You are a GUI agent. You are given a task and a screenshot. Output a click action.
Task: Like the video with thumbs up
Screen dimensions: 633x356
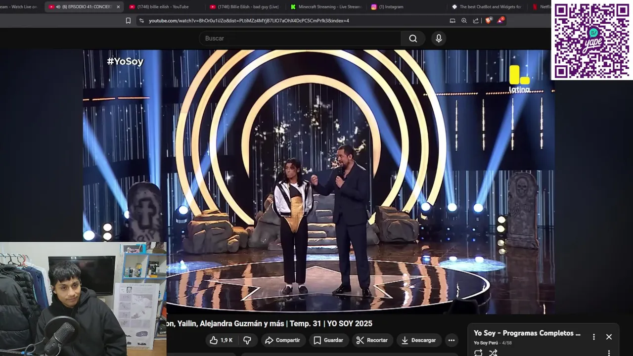[221, 340]
